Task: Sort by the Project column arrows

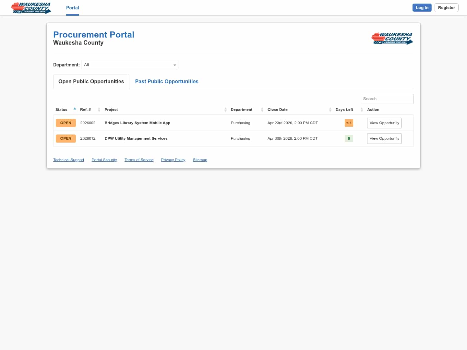Action: point(225,110)
